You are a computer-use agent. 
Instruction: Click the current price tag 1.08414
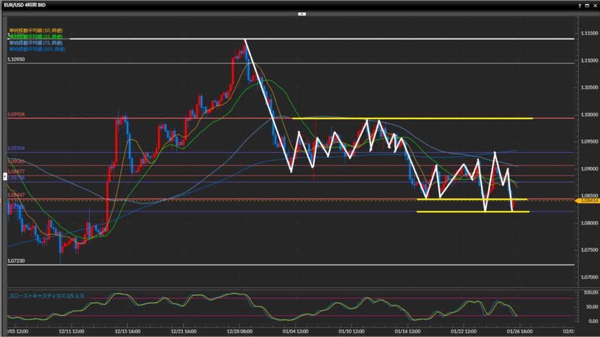tap(587, 201)
